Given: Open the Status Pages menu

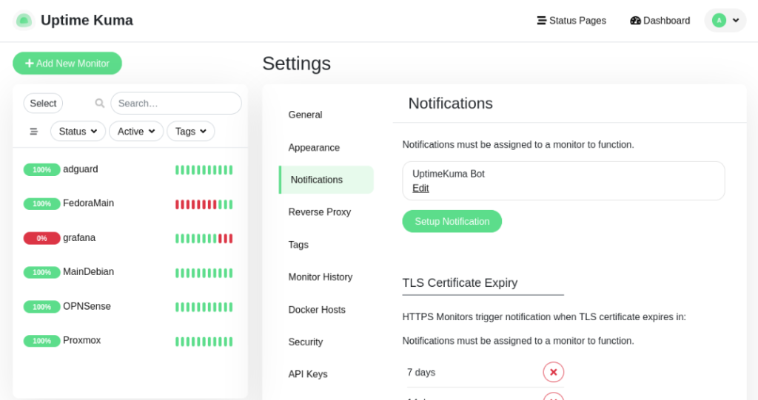Looking at the screenshot, I should (x=571, y=21).
